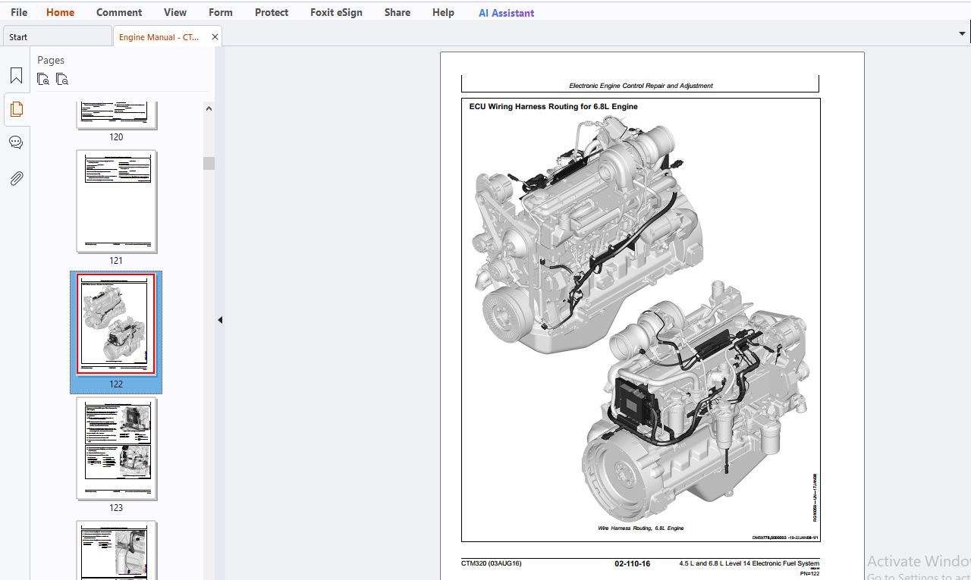Click the page number label 123
Image resolution: width=971 pixels, height=580 pixels.
click(116, 508)
